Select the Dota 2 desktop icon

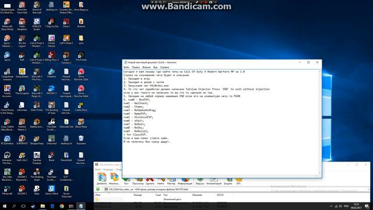pos(66,23)
